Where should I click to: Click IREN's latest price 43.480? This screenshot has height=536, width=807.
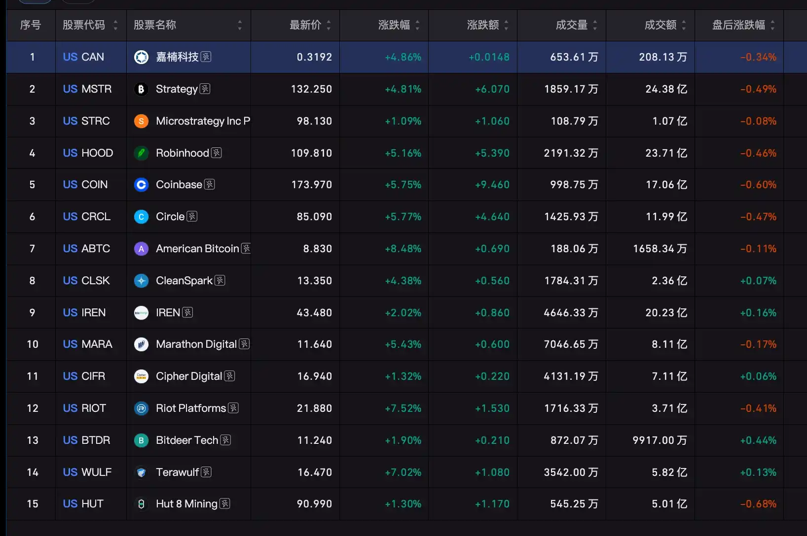tap(314, 313)
